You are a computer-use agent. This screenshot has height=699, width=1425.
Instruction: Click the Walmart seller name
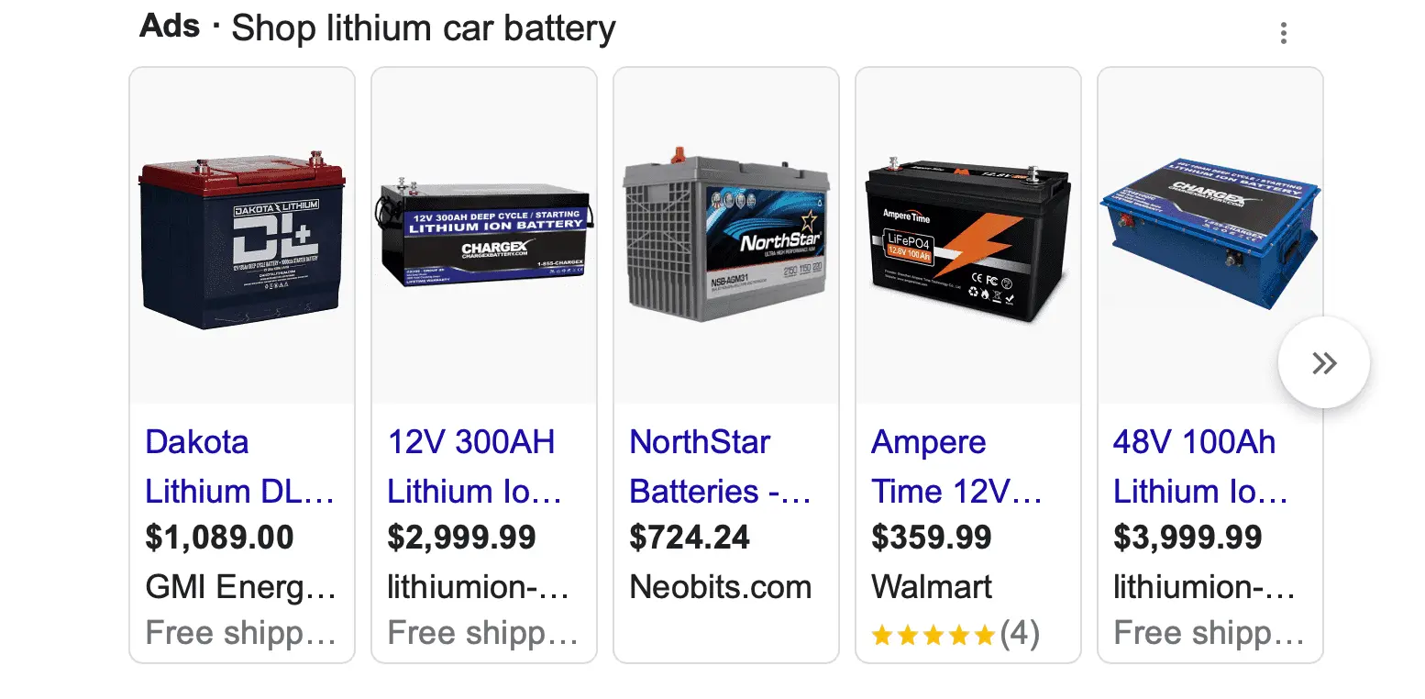click(932, 587)
